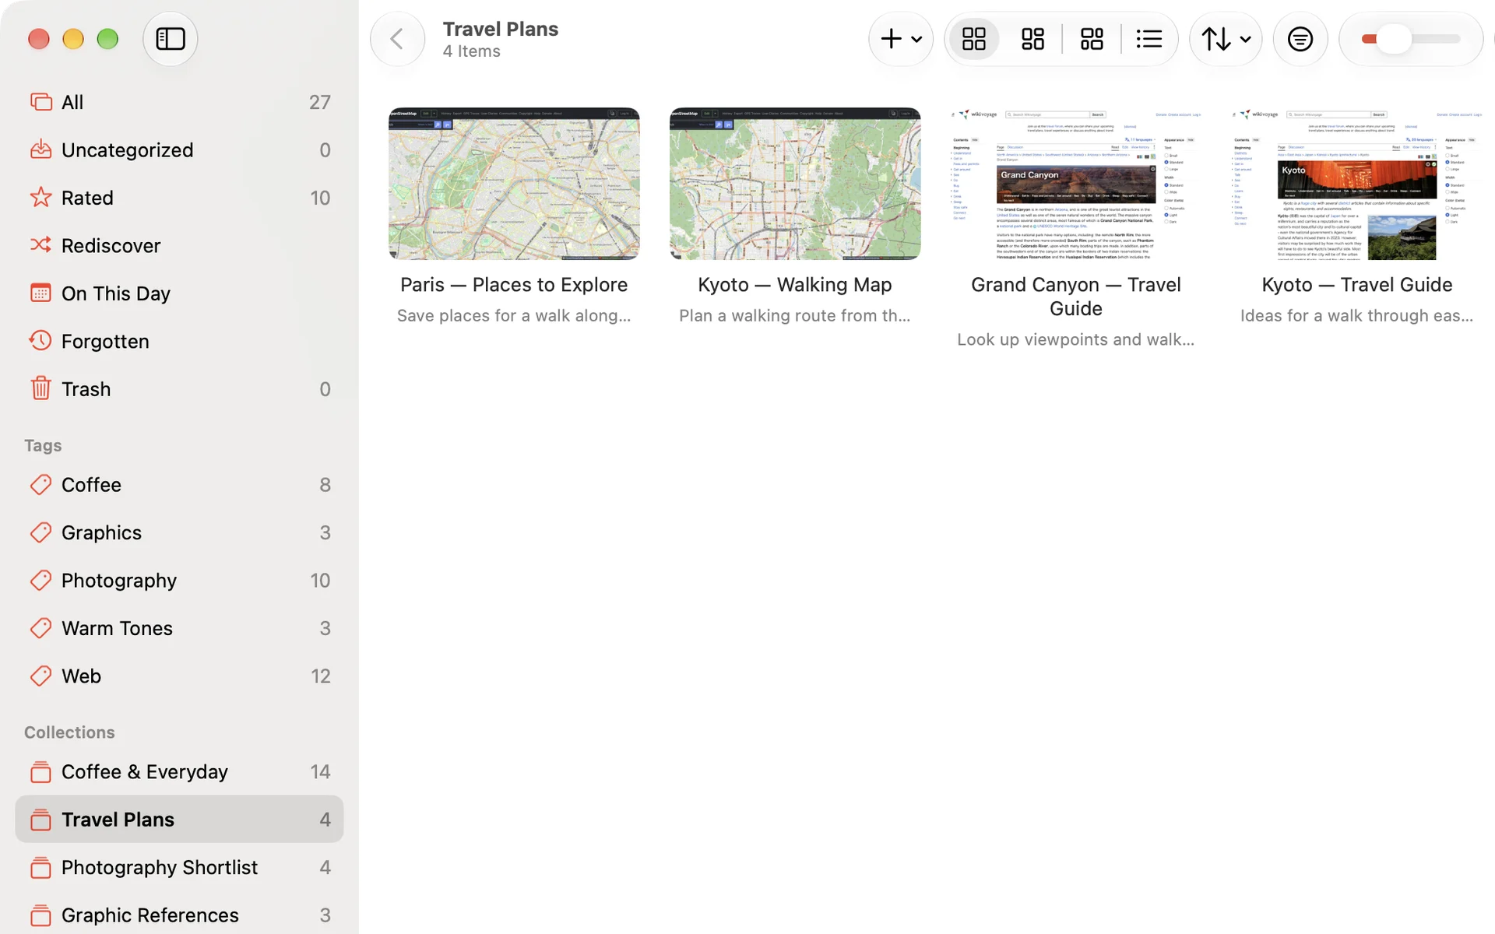Click 'Save places for a walk along…' description
The width and height of the screenshot is (1495, 934).
pos(514,315)
